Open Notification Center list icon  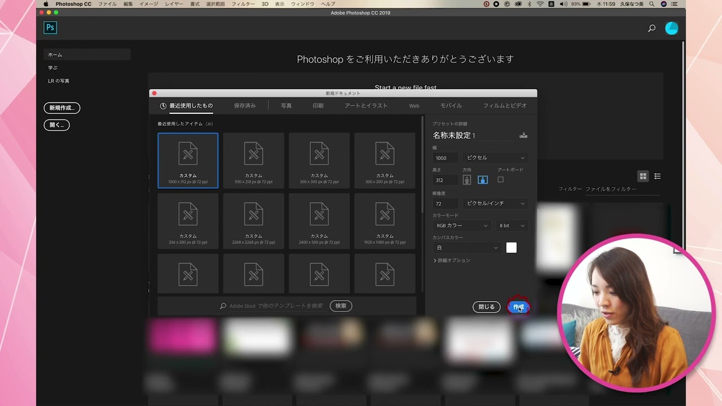(x=675, y=4)
